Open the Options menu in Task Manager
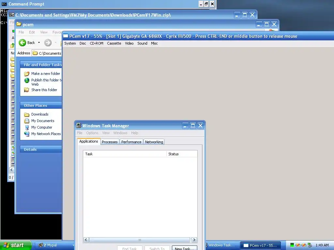 click(x=92, y=133)
